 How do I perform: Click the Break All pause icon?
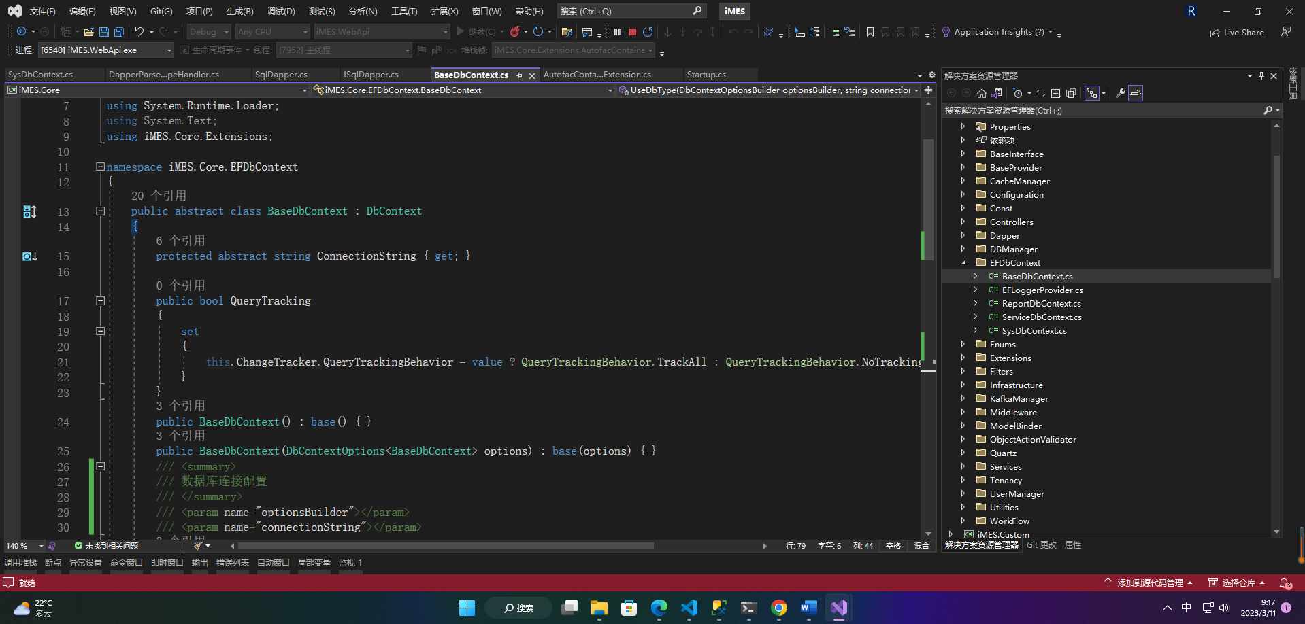click(x=618, y=32)
